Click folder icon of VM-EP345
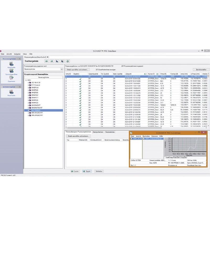 [x=30, y=93]
